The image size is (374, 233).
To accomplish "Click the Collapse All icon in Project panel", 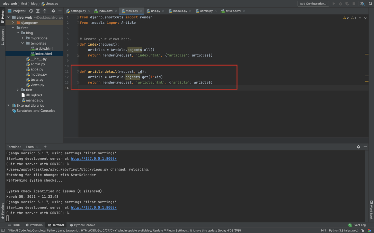I will [45, 11].
